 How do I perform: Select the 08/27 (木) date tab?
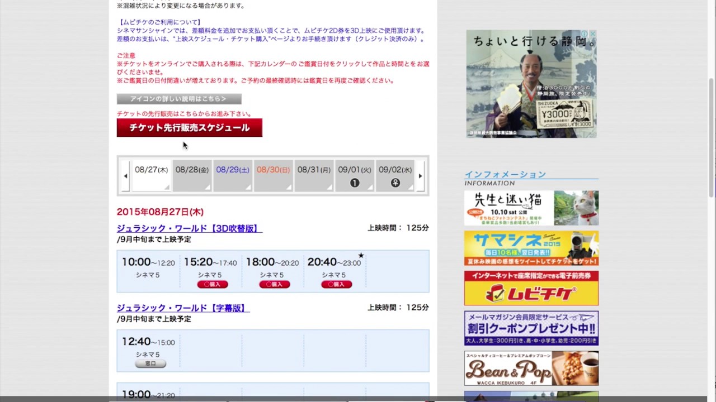(x=151, y=176)
